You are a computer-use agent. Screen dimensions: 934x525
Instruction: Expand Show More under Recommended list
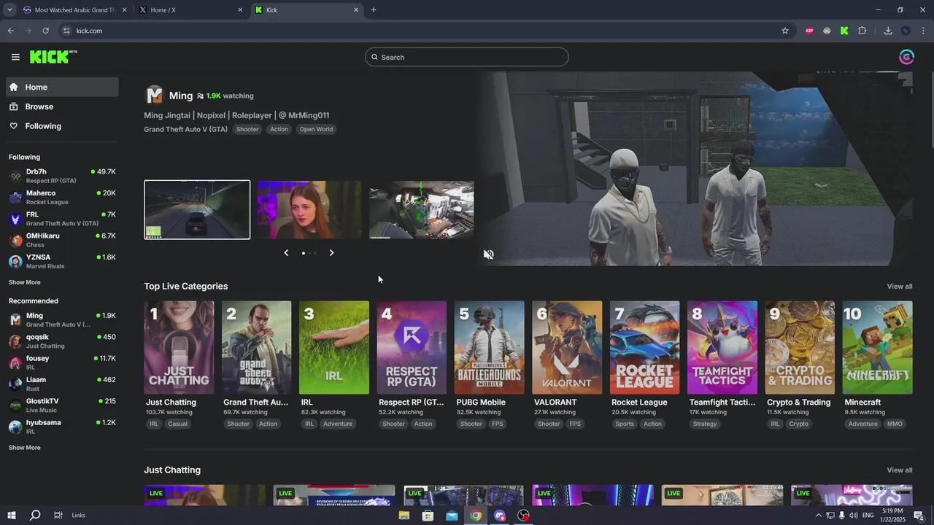point(25,448)
